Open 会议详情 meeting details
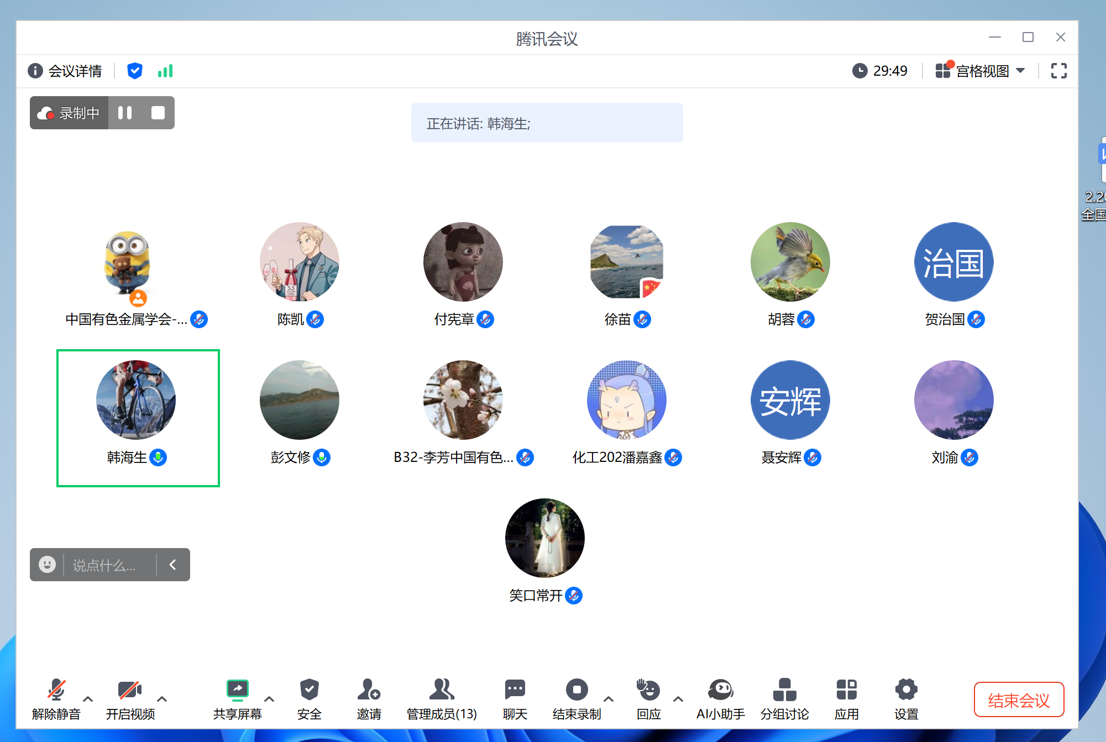 (65, 71)
